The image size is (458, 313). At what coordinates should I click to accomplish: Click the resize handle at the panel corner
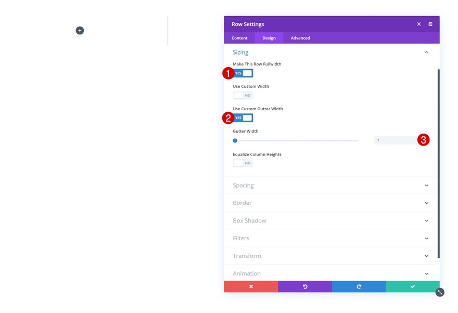pyautogui.click(x=440, y=292)
